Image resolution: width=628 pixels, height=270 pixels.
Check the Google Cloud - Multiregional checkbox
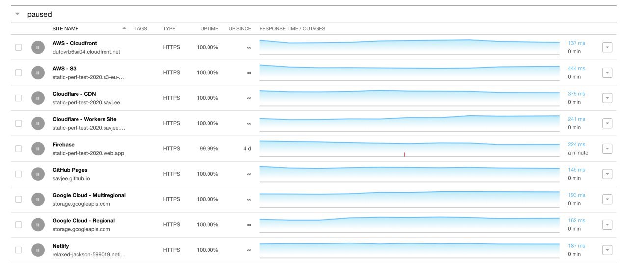[x=18, y=199]
